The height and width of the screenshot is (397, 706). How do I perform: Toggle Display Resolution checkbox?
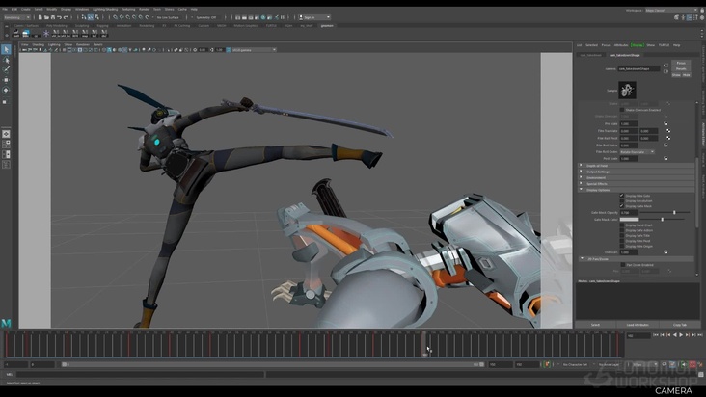(x=621, y=200)
